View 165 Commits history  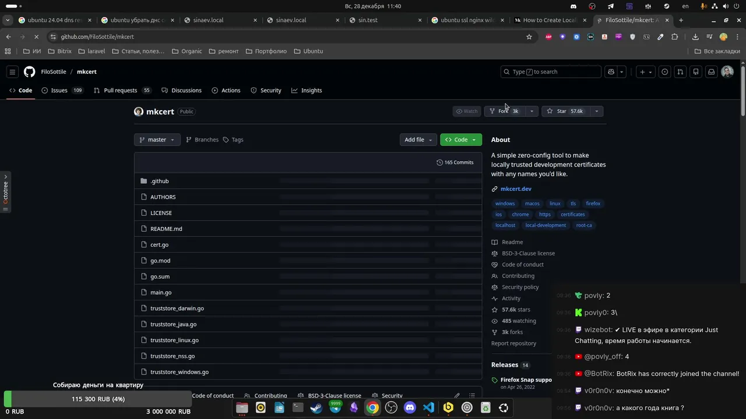[455, 162]
